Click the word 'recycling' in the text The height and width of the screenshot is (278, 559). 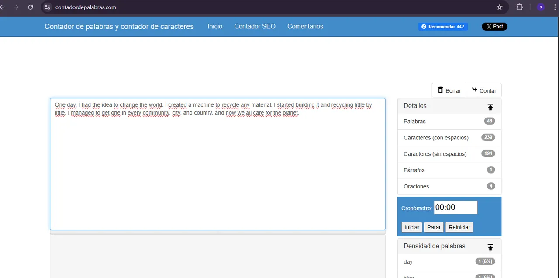click(342, 105)
